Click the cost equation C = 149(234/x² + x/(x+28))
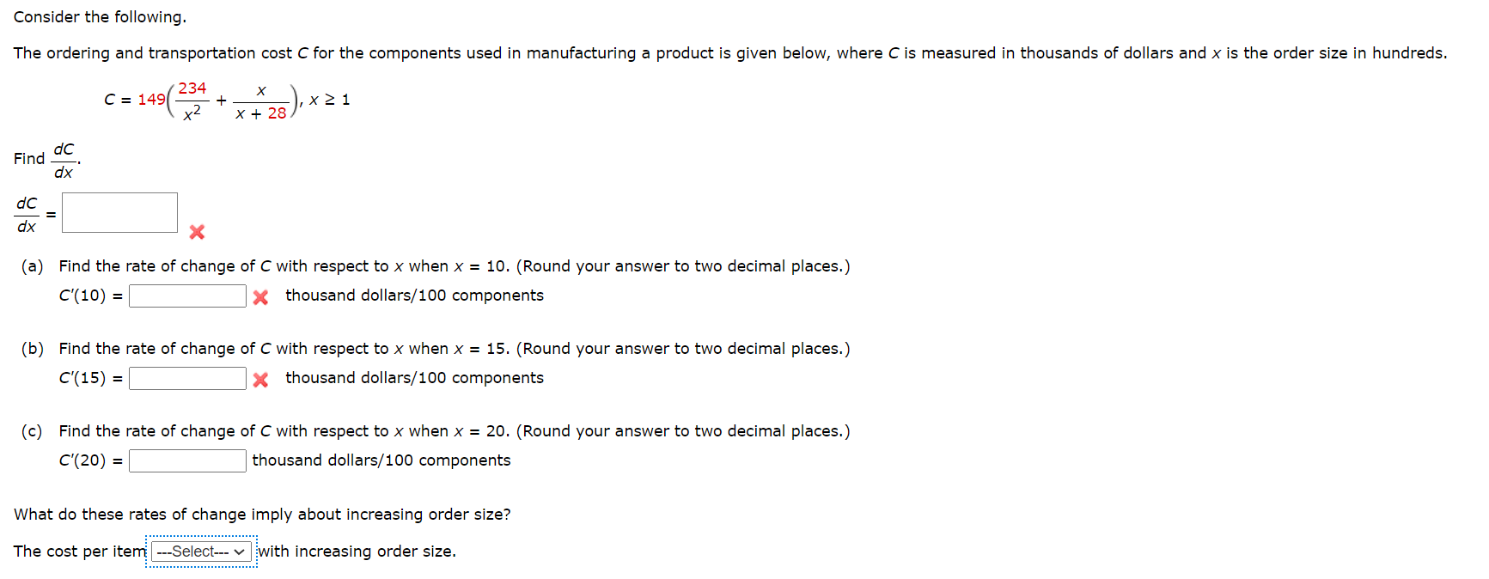1489x579 pixels. pyautogui.click(x=199, y=100)
